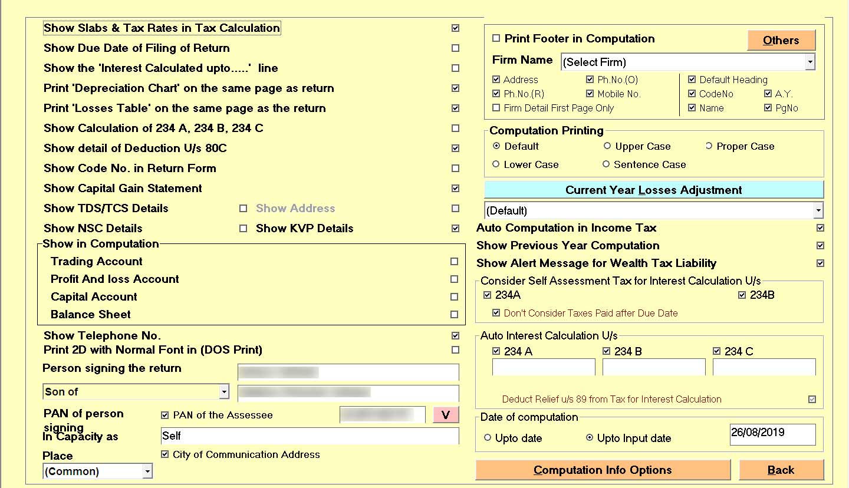Image resolution: width=849 pixels, height=488 pixels.
Task: Open the (Default) losses adjustment dropdown
Action: tap(818, 210)
